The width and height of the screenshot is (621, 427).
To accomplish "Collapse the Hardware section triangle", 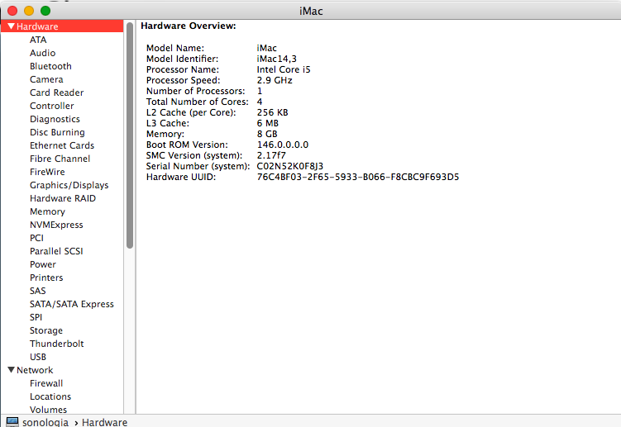I will click(11, 26).
